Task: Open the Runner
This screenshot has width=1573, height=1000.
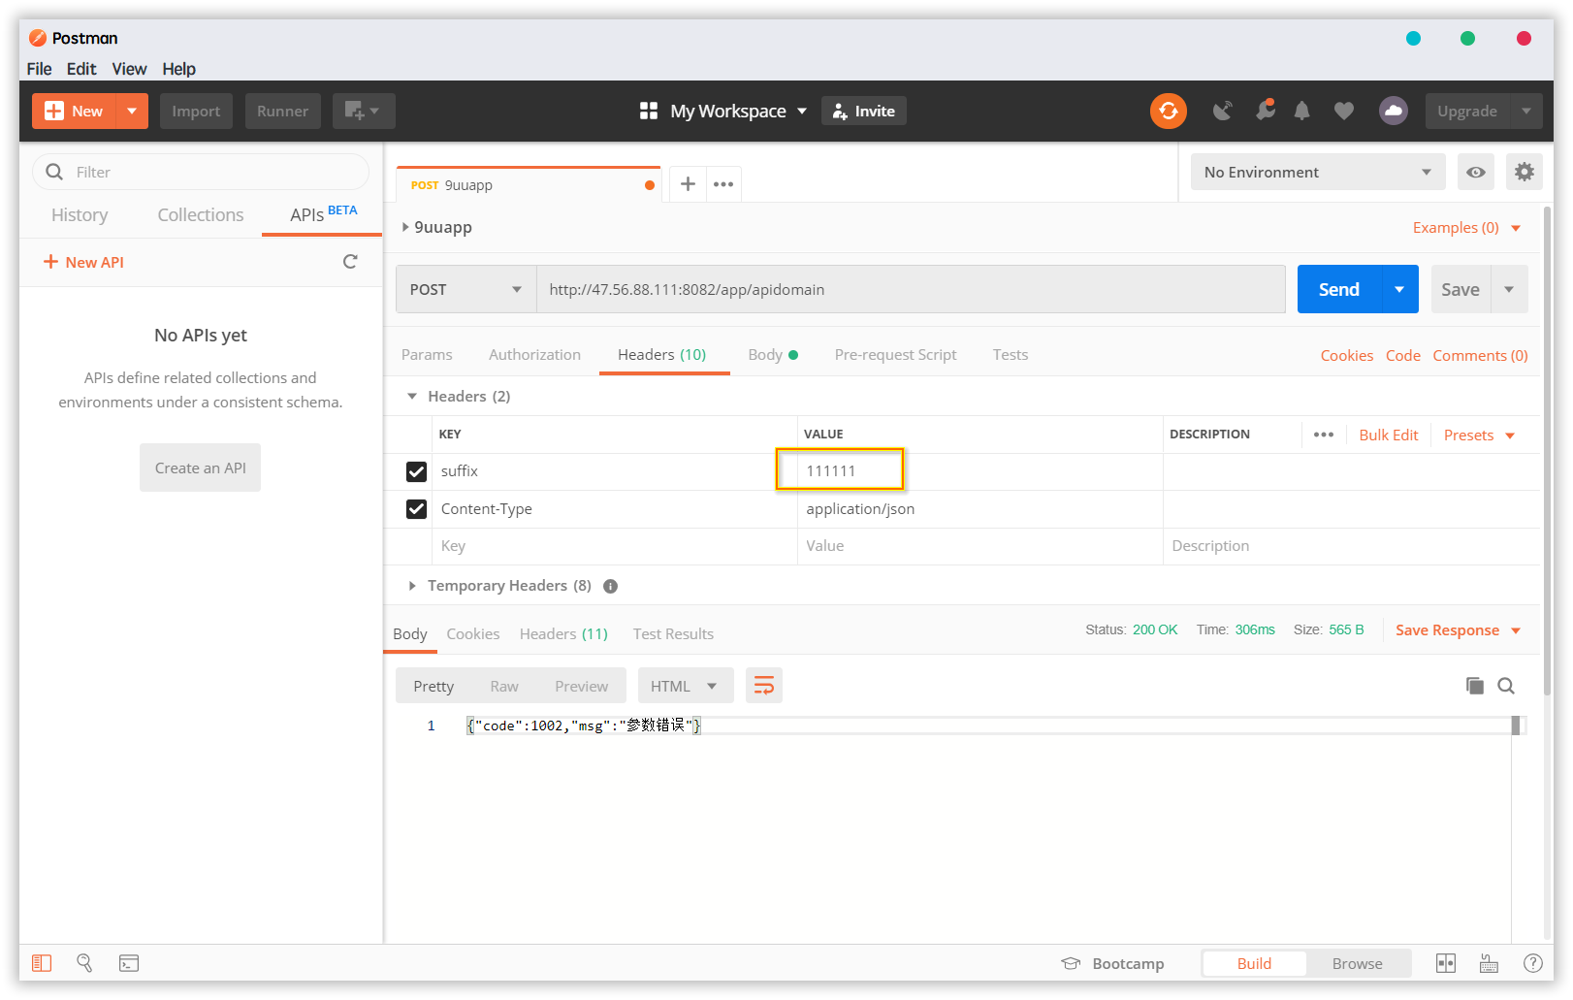Action: 282,111
